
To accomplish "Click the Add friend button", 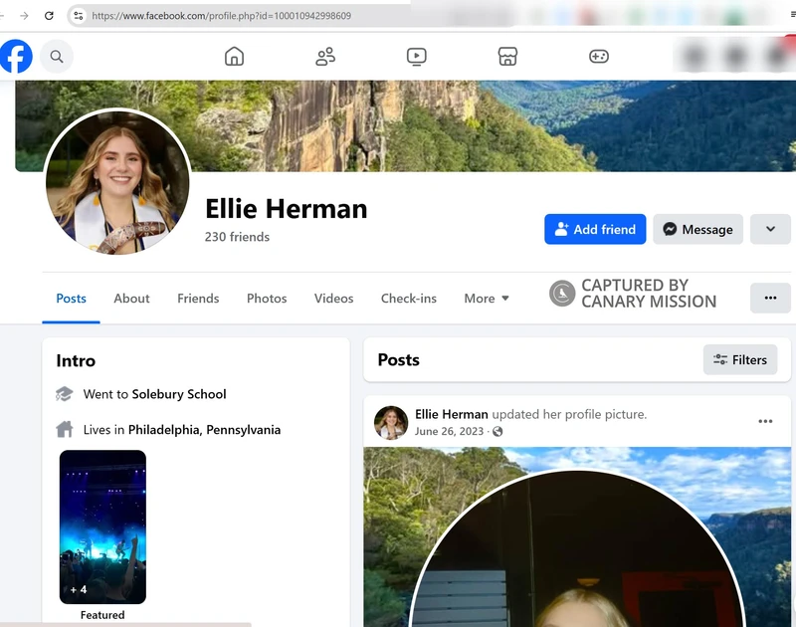I will coord(595,229).
